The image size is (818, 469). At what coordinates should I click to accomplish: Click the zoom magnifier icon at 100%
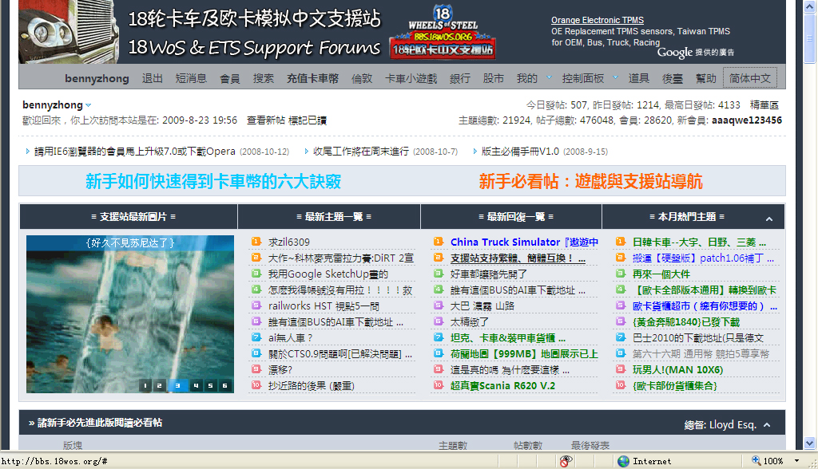pos(756,461)
